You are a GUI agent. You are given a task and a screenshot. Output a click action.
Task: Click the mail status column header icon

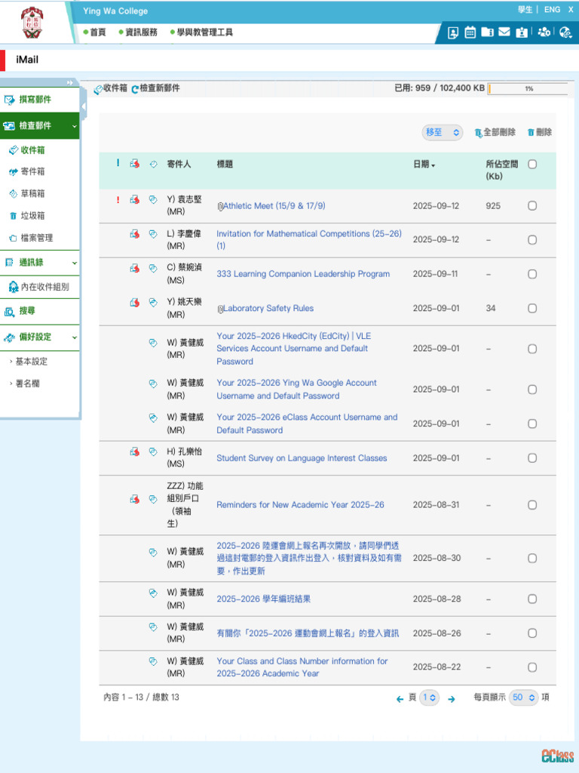tap(153, 164)
